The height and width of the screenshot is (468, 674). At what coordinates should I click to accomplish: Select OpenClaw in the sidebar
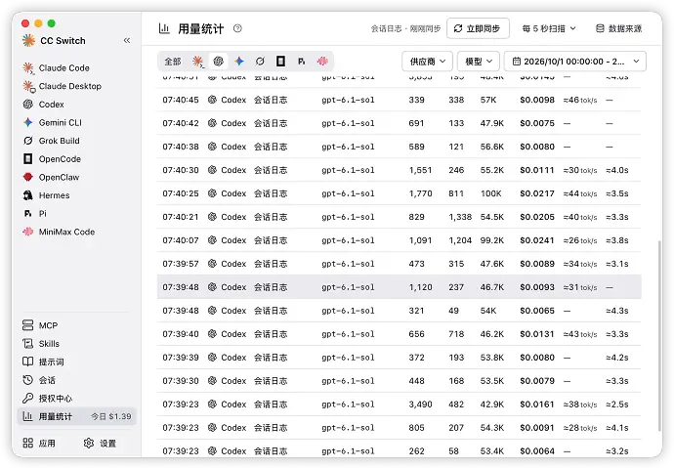[x=51, y=177]
